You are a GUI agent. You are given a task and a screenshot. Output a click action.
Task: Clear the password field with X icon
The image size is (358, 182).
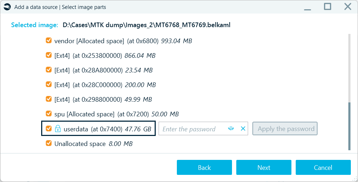coord(243,129)
